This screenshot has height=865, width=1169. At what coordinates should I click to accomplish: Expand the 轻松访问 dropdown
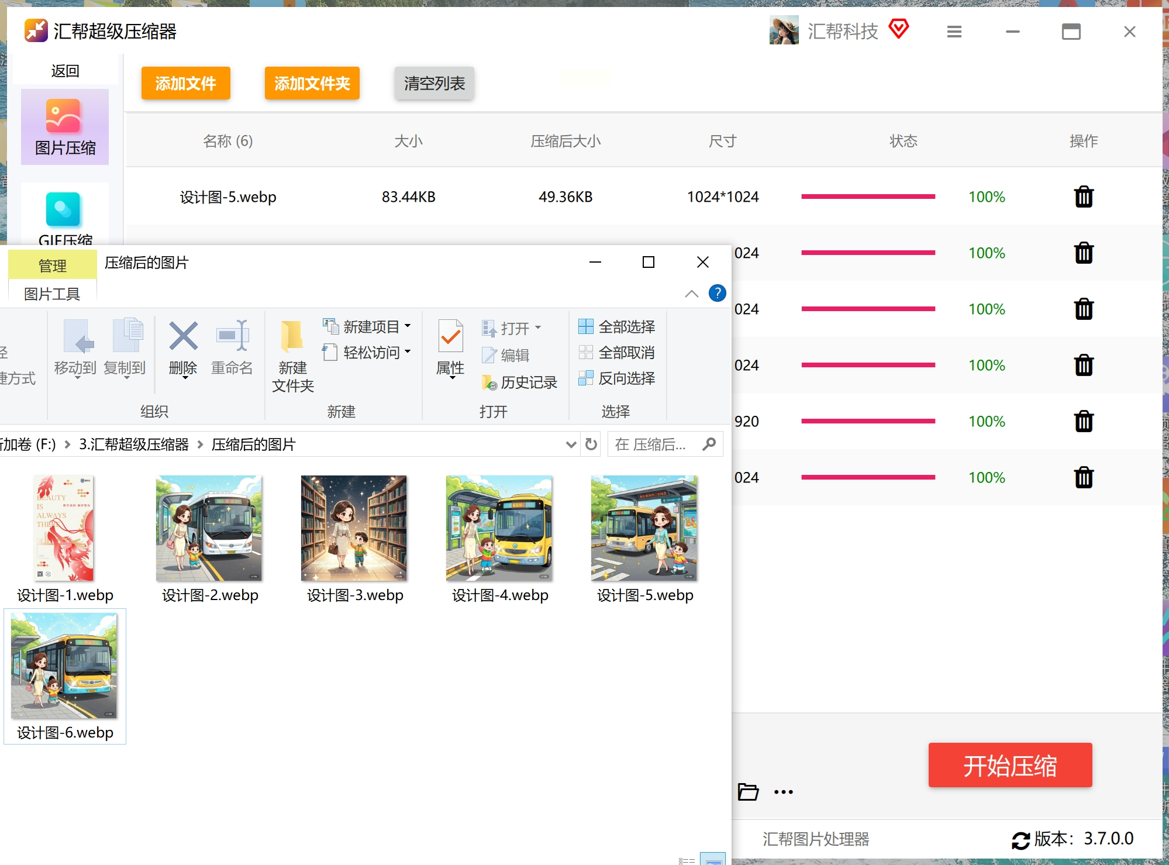point(408,352)
